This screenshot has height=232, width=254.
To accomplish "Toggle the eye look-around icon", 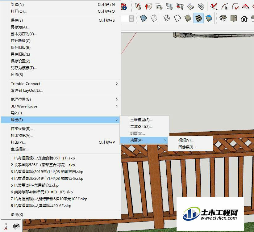I will tap(16, 226).
